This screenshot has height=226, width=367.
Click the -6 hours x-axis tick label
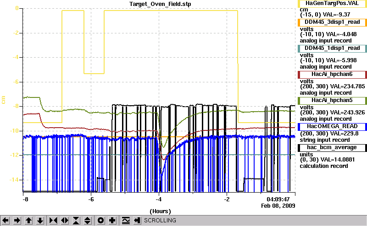(x=91, y=199)
